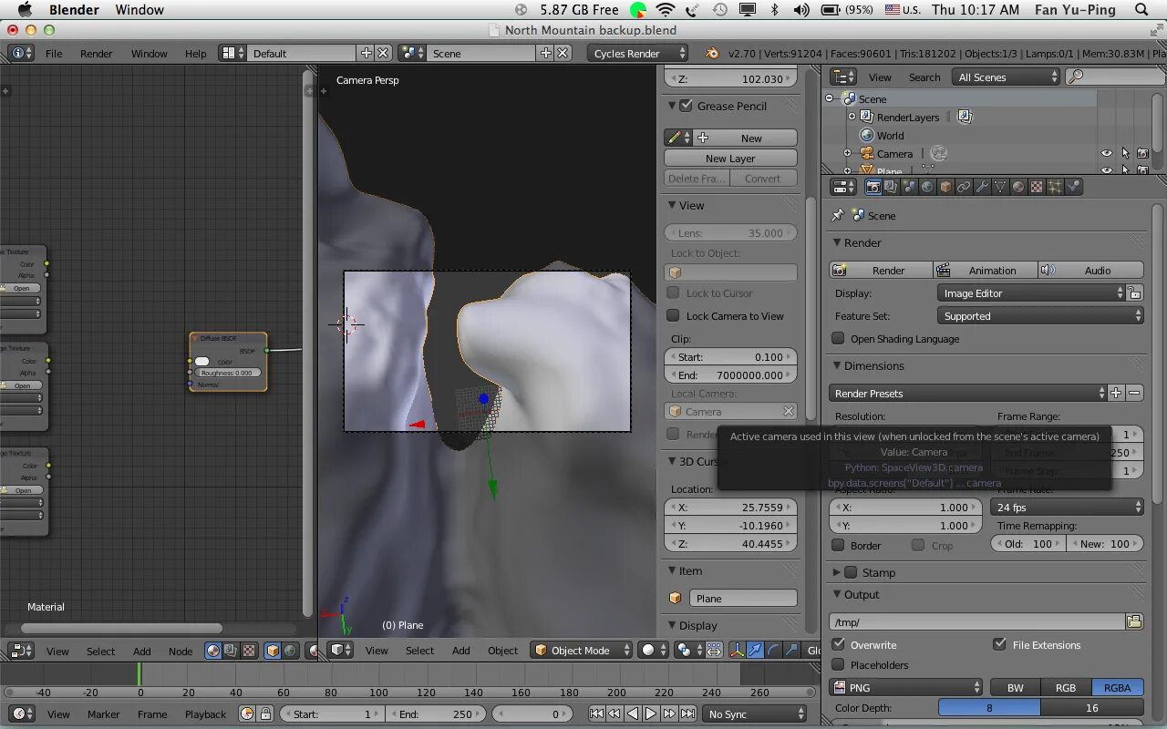
Task: Add a new screen layout
Action: pyautogui.click(x=366, y=53)
